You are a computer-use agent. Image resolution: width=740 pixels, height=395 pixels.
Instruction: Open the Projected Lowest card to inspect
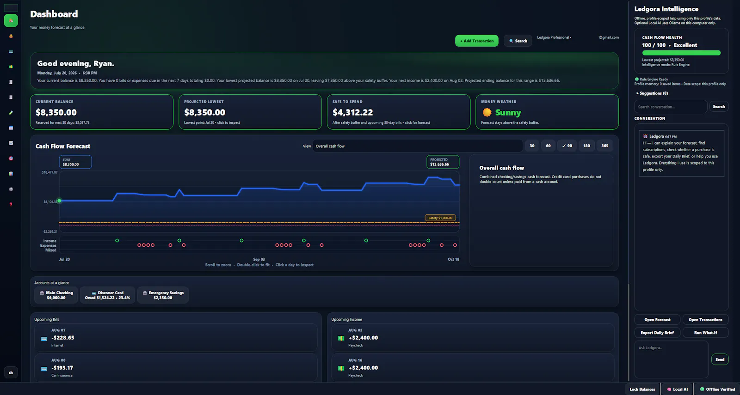click(250, 112)
